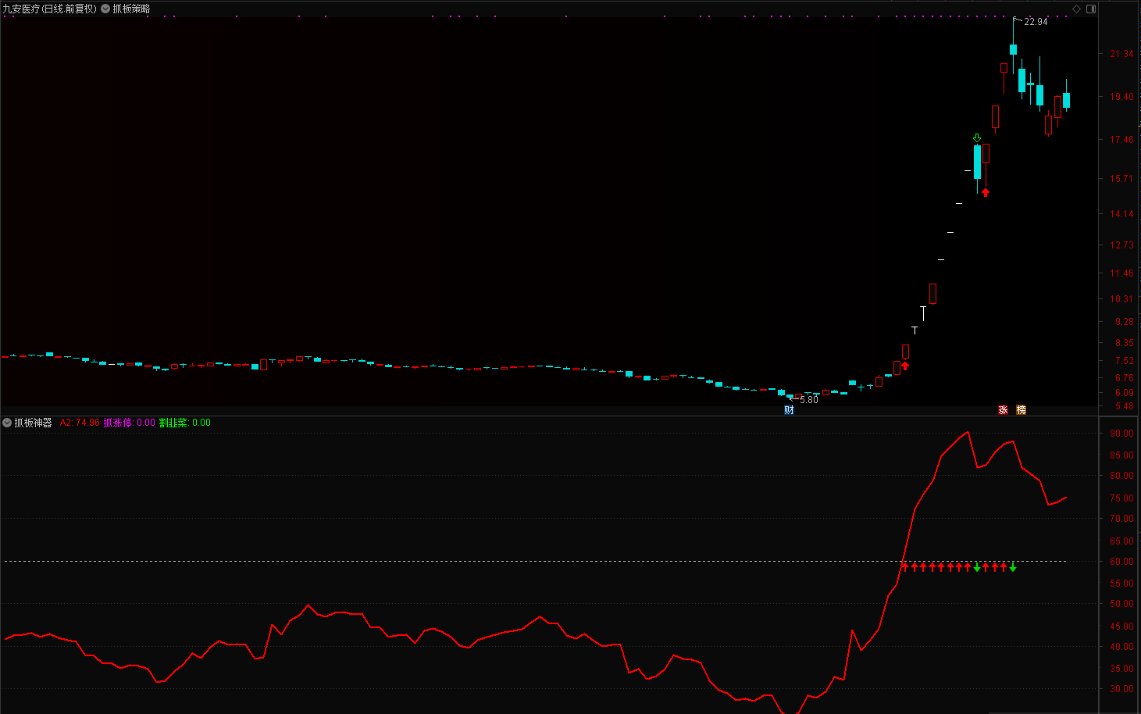Click the last green down arrow on 60 line
This screenshot has height=714, width=1141.
click(1013, 567)
